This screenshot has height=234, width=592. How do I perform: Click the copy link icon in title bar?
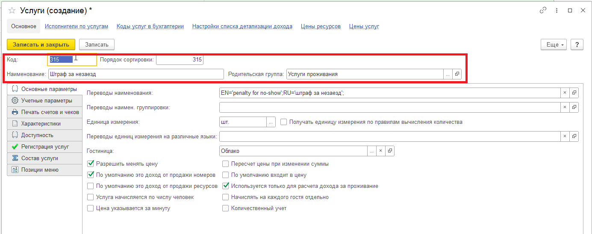click(543, 10)
